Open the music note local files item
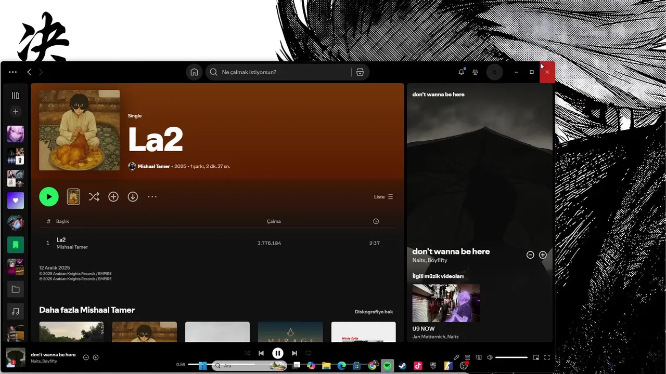The height and width of the screenshot is (374, 666). [16, 311]
